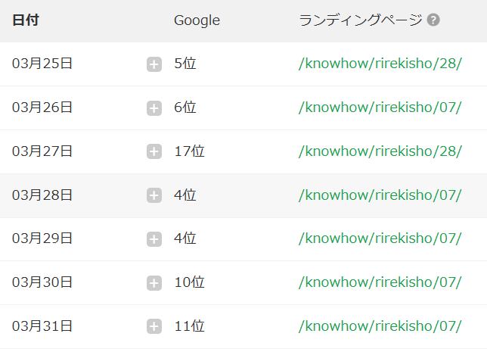Open the plus expander on 03月27日

point(154,151)
